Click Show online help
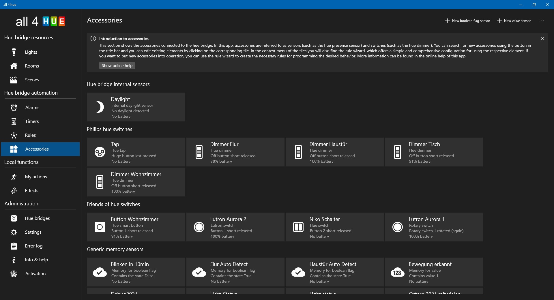 point(117,65)
